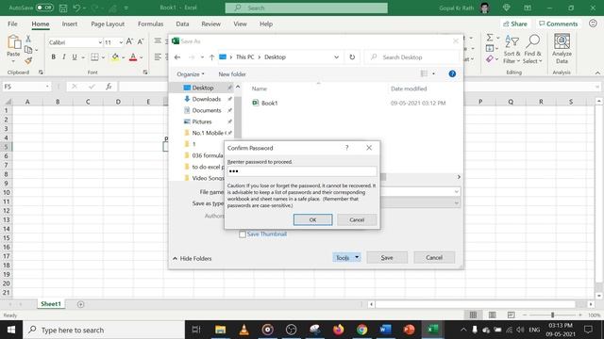Image resolution: width=604 pixels, height=339 pixels.
Task: Click the reenter password input field
Action: [302, 171]
